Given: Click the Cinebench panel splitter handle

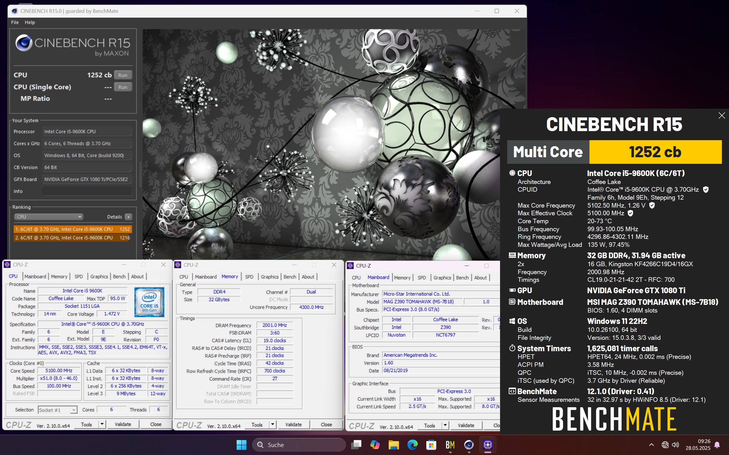Looking at the screenshot, I should pyautogui.click(x=140, y=175).
